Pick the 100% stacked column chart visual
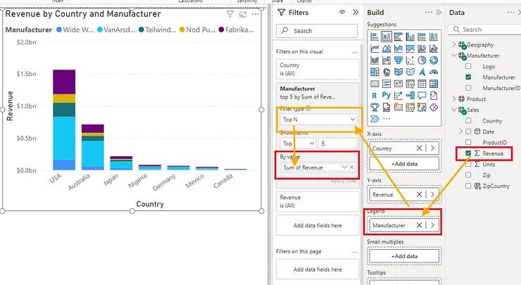521x285 pixels. click(x=434, y=37)
